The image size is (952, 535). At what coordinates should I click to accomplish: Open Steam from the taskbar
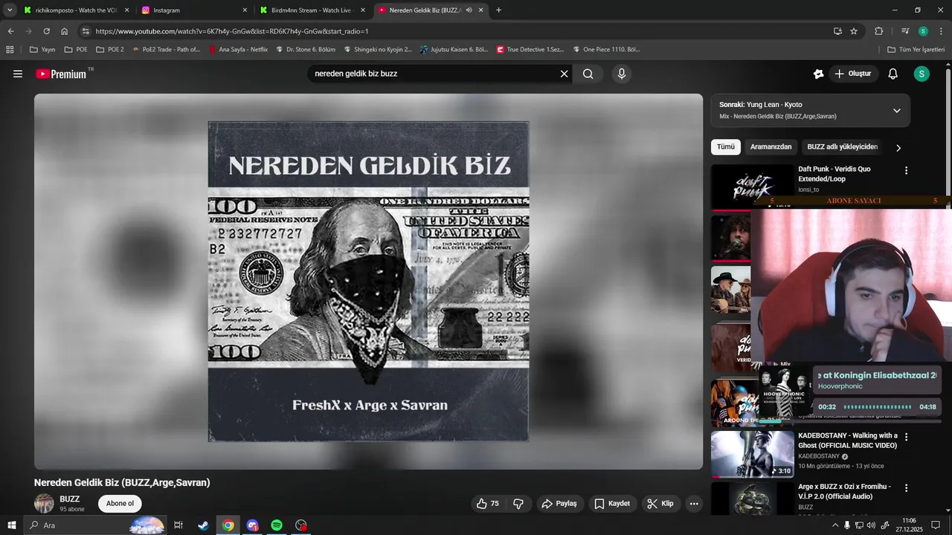[203, 525]
